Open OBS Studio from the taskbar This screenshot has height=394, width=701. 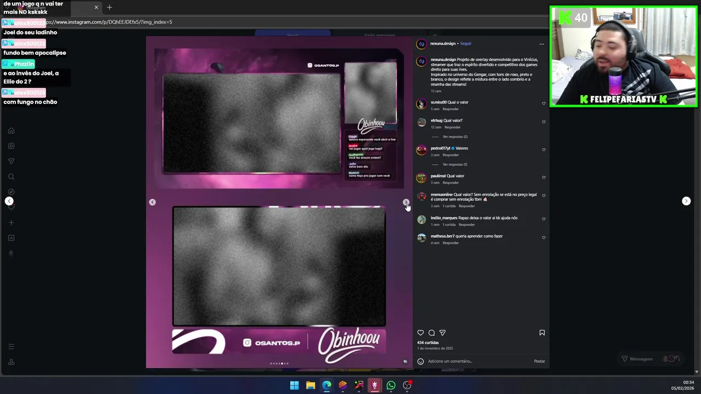coord(407,385)
